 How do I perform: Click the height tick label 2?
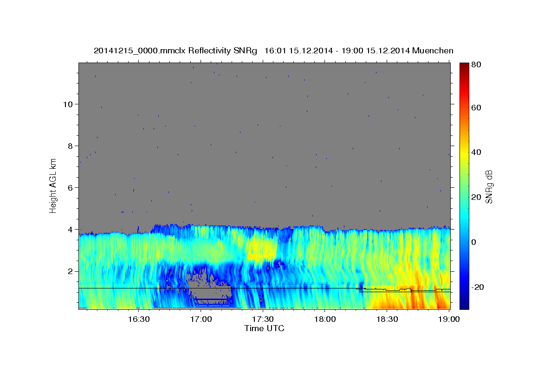71,271
